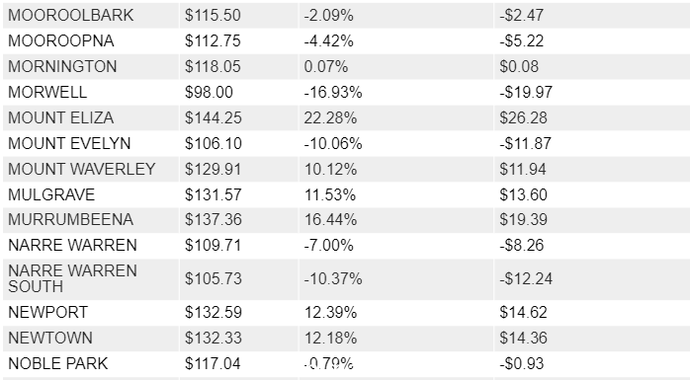Screen dimensions: 691x380
Task: Click MOUNT EVELYN price $106.10
Action: (214, 143)
